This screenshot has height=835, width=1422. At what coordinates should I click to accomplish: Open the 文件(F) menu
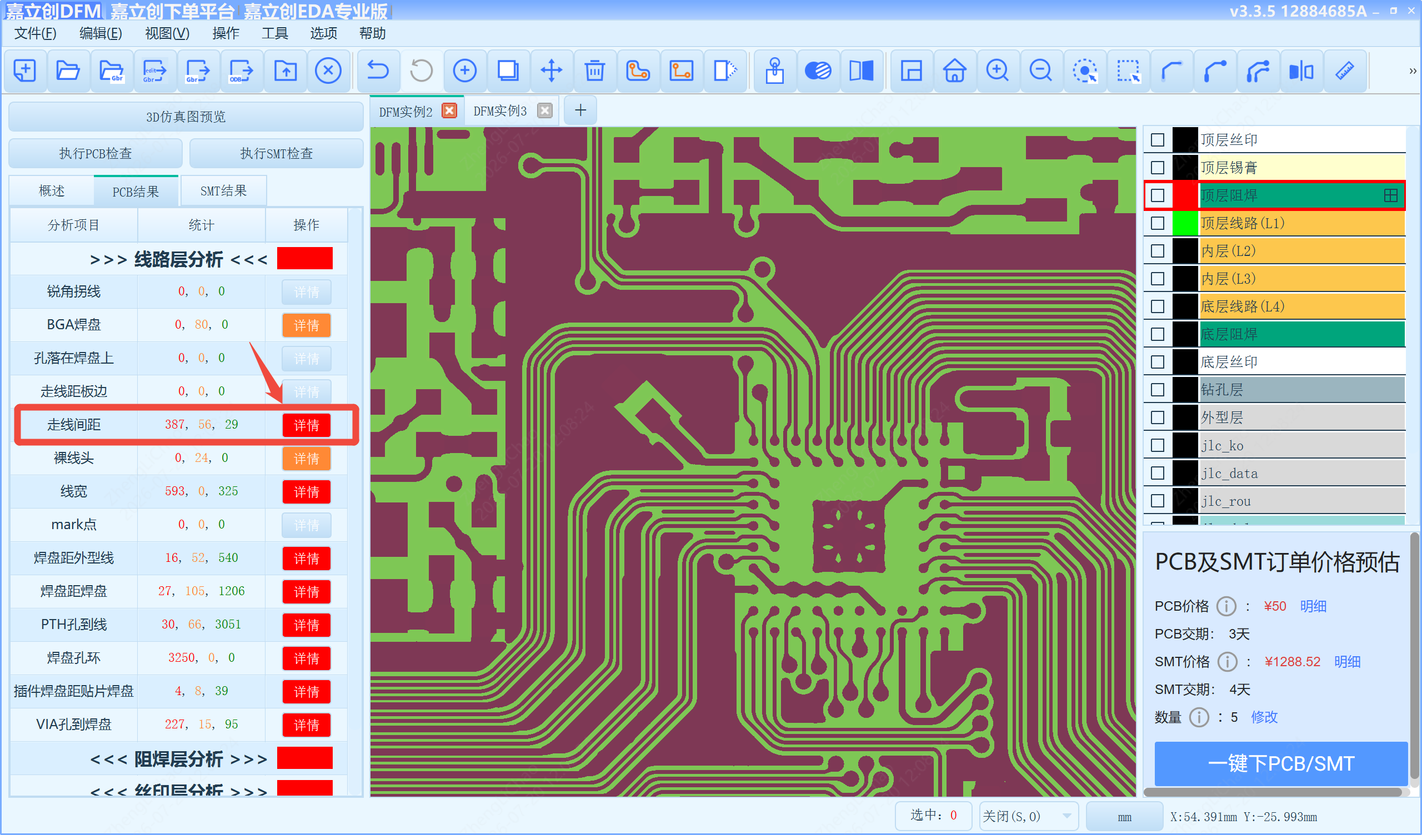[x=35, y=33]
